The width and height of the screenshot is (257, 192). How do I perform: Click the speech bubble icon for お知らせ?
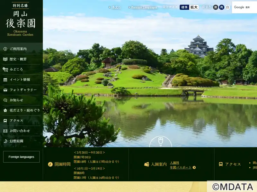[5, 100]
